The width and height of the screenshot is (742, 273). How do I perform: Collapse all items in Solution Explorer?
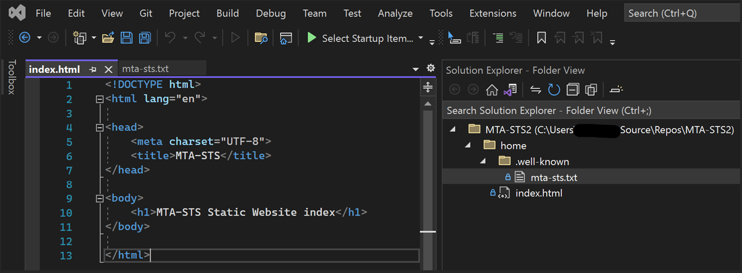pyautogui.click(x=572, y=90)
